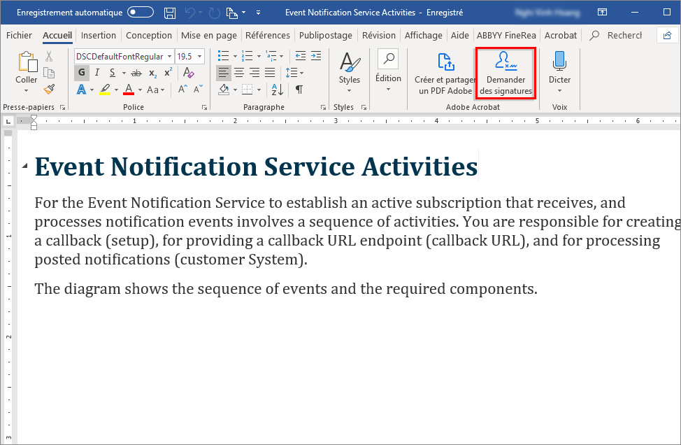Open the Customize Quick Access Toolbar arrow
This screenshot has width=681, height=445.
(259, 13)
